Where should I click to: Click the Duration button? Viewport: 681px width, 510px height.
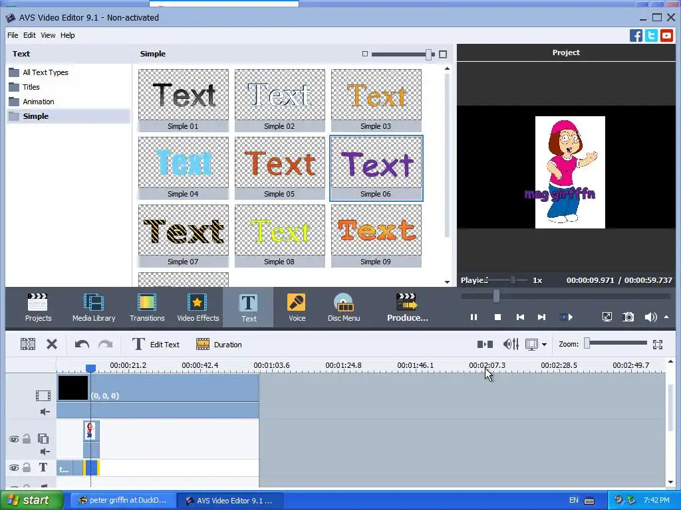click(218, 345)
